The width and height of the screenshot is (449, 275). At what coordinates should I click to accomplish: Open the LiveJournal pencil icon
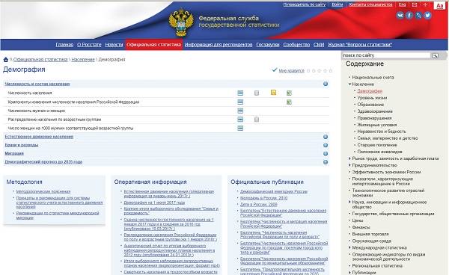[x=418, y=16]
